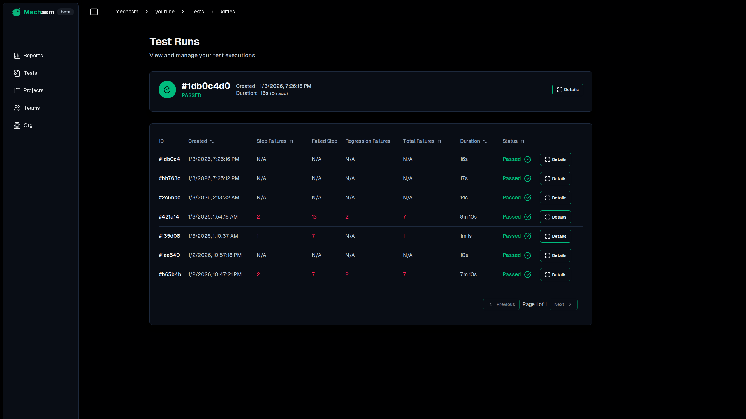Collapse the sidebar using the panel toggle
Image resolution: width=746 pixels, height=419 pixels.
pyautogui.click(x=94, y=12)
